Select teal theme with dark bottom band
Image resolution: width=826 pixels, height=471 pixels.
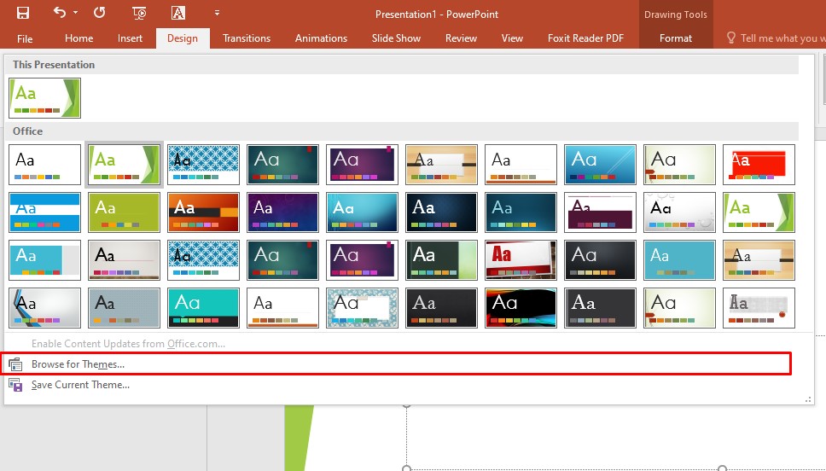[203, 308]
